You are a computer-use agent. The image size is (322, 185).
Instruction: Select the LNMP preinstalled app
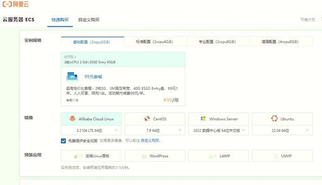[282, 156]
